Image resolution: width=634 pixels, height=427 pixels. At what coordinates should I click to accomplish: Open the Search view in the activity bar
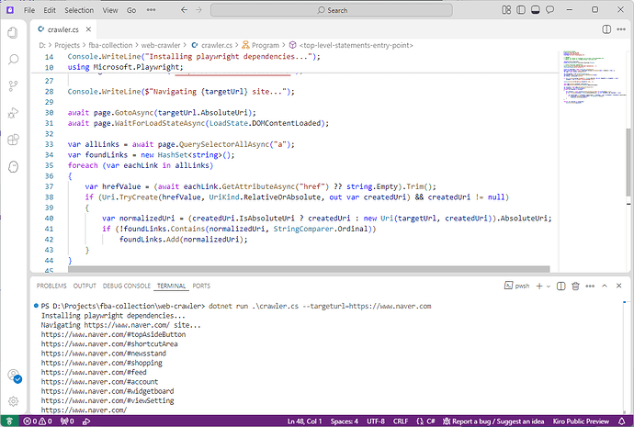pos(13,60)
